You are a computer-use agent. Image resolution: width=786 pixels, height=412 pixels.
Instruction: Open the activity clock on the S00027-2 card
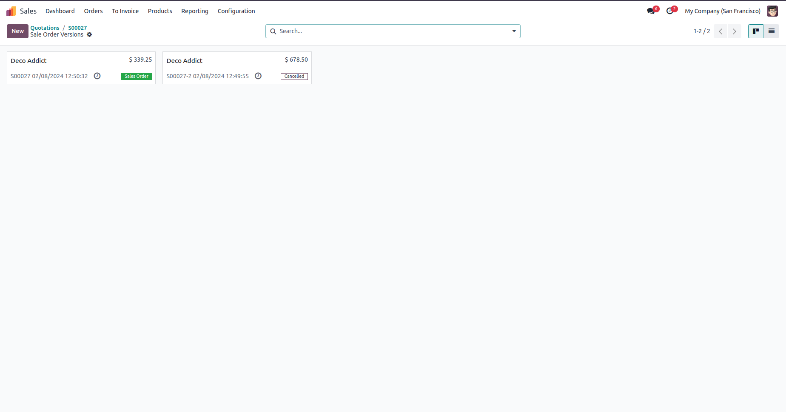258,76
